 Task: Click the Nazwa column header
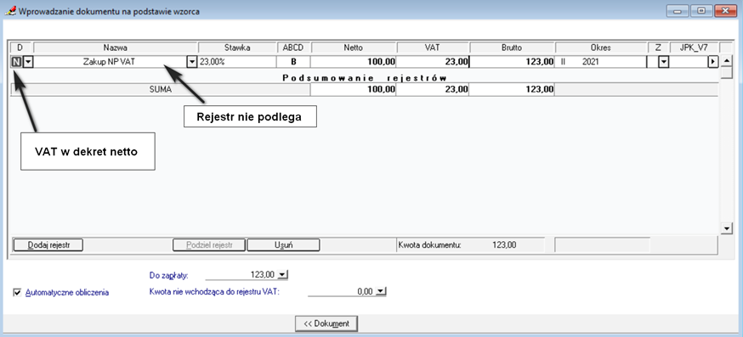tap(116, 48)
